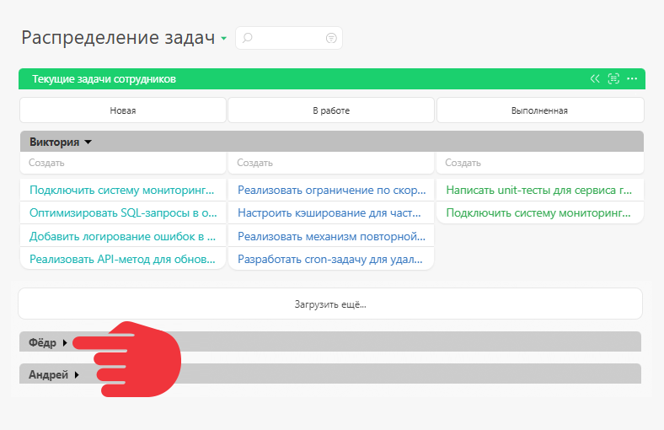This screenshot has width=664, height=430.
Task: Click the Распределение задач page title
Action: pyautogui.click(x=118, y=38)
